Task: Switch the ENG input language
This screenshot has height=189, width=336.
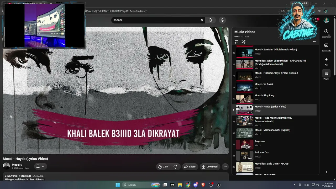Action: (x=306, y=185)
